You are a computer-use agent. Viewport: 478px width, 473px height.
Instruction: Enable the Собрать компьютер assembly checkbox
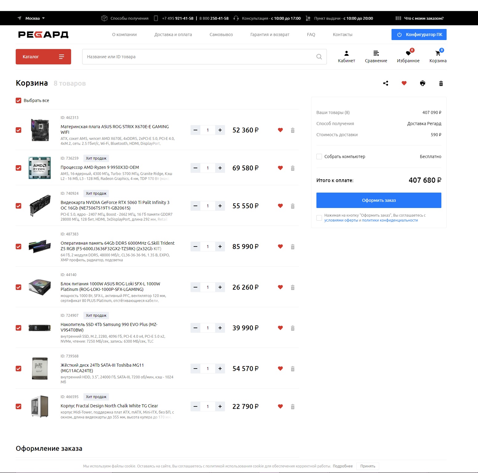[319, 157]
